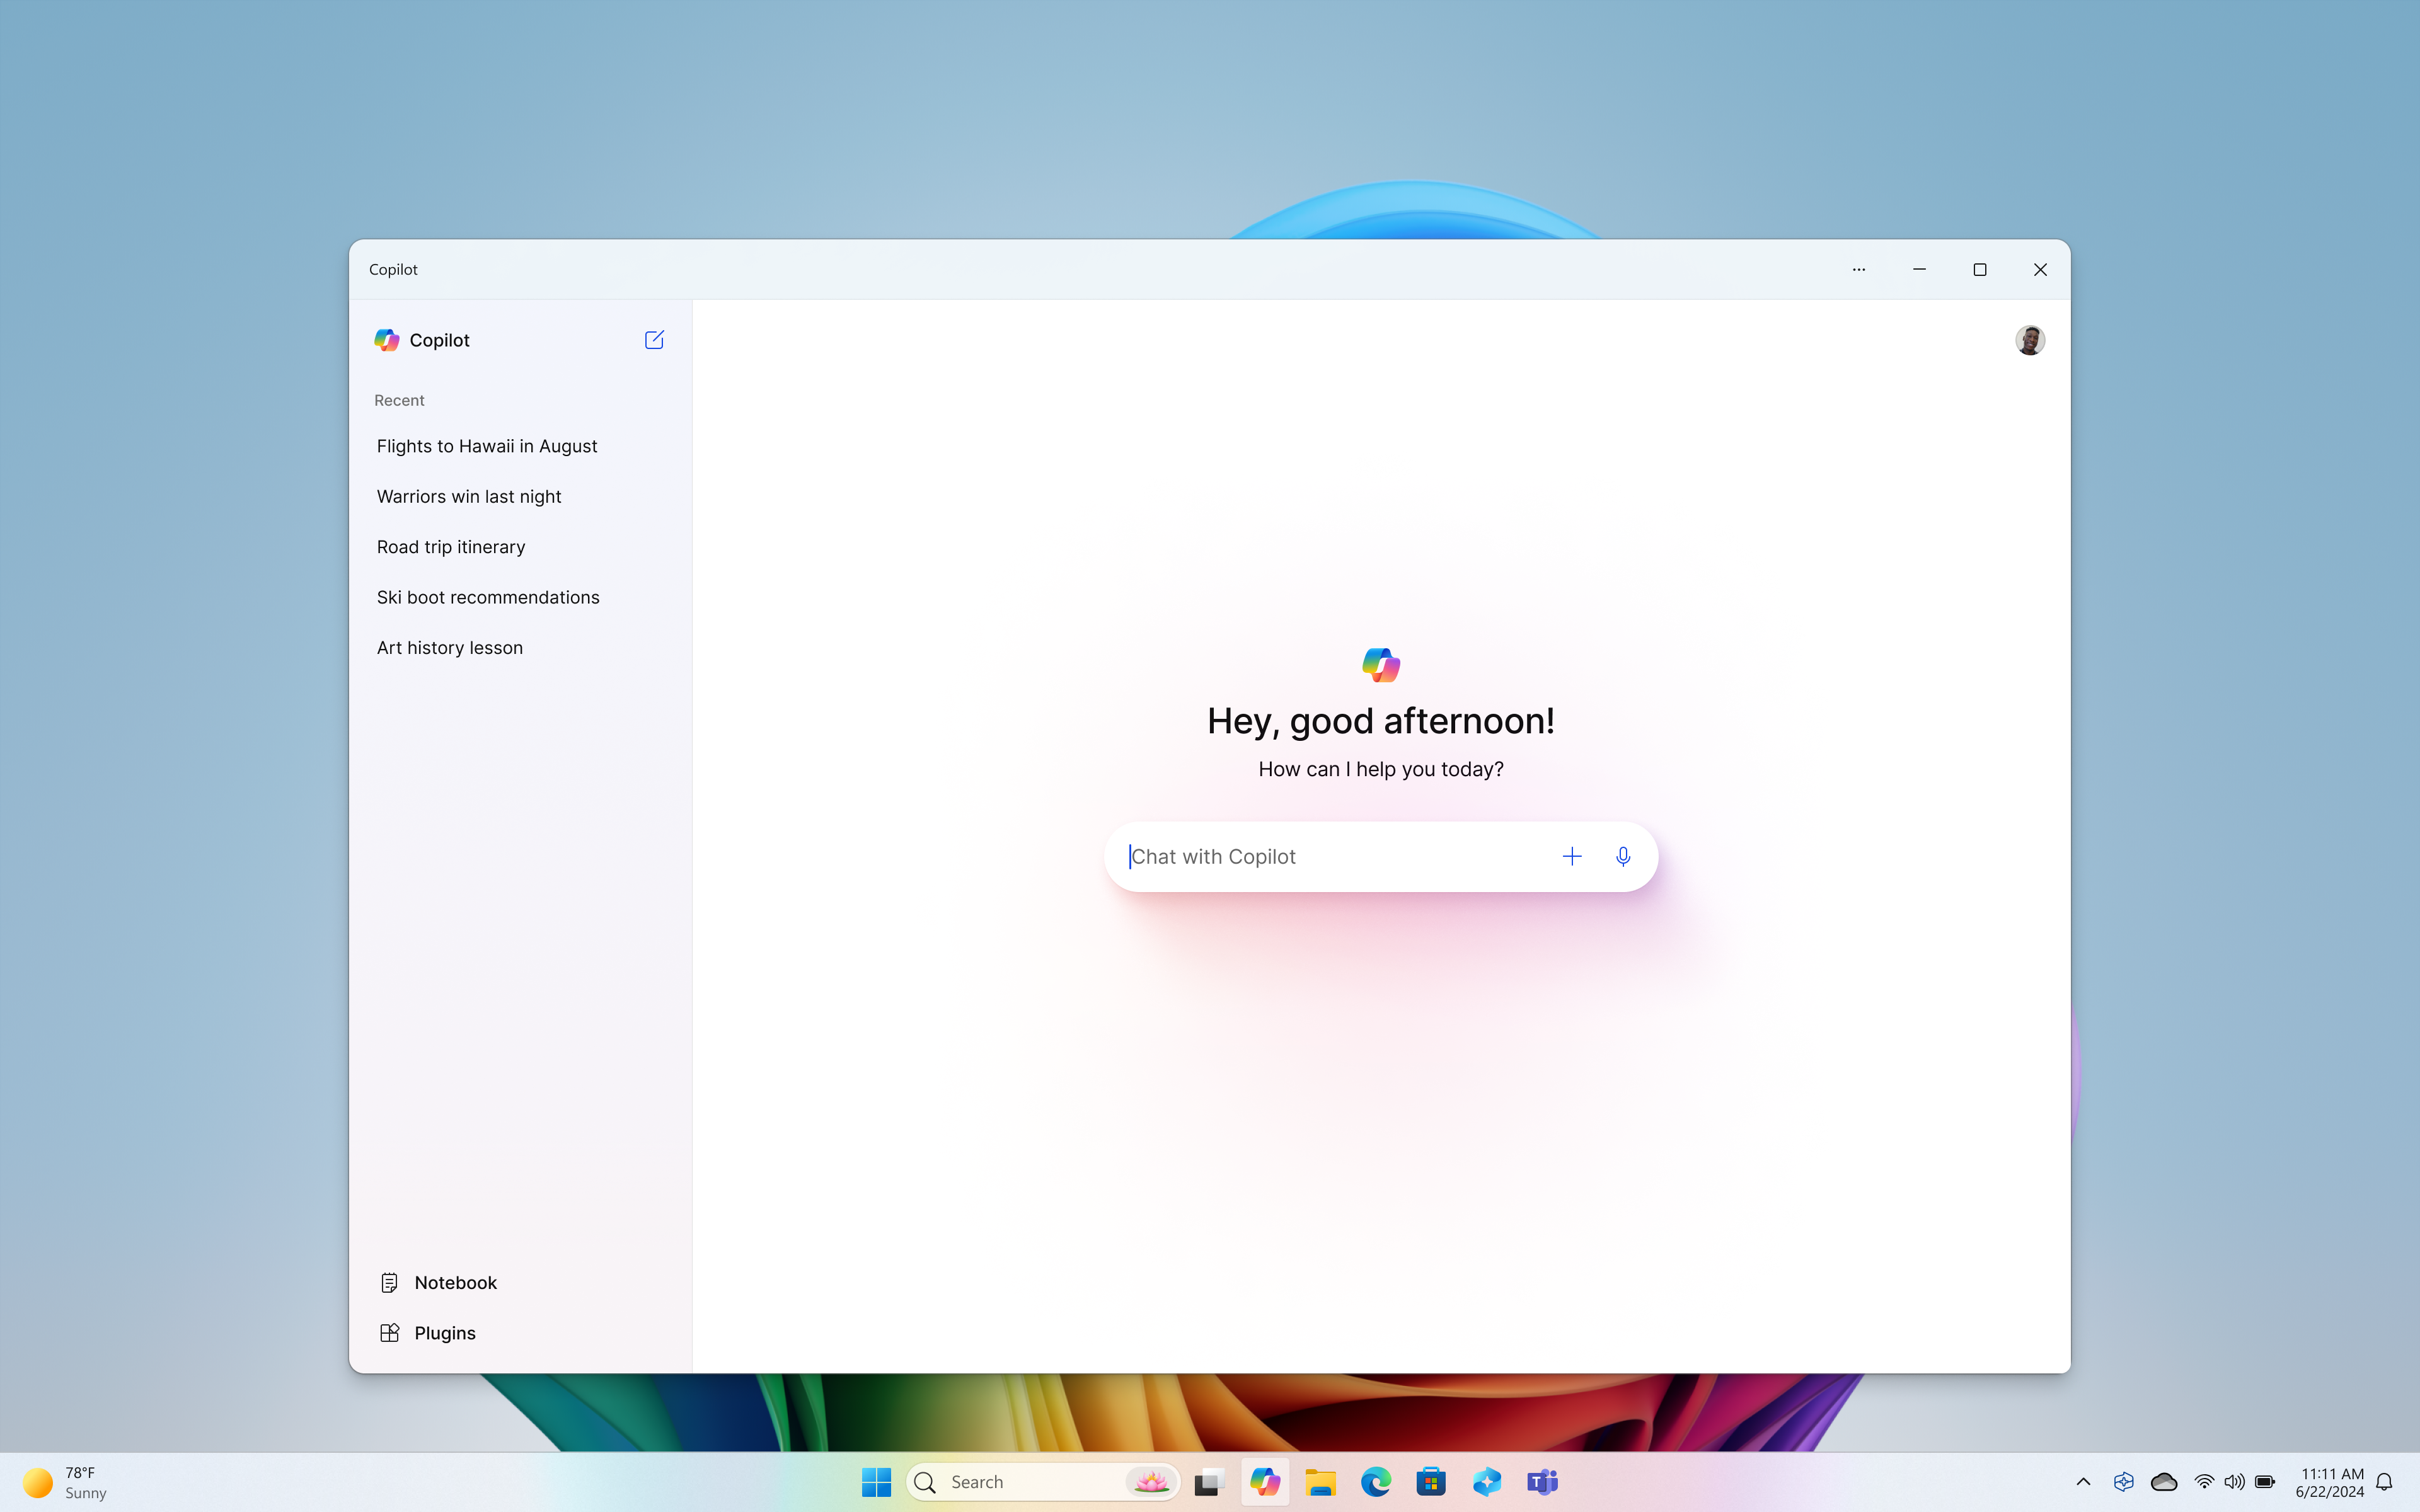Screen dimensions: 2420x1512
Task: Open the Art history lesson recent chat
Action: (449, 646)
